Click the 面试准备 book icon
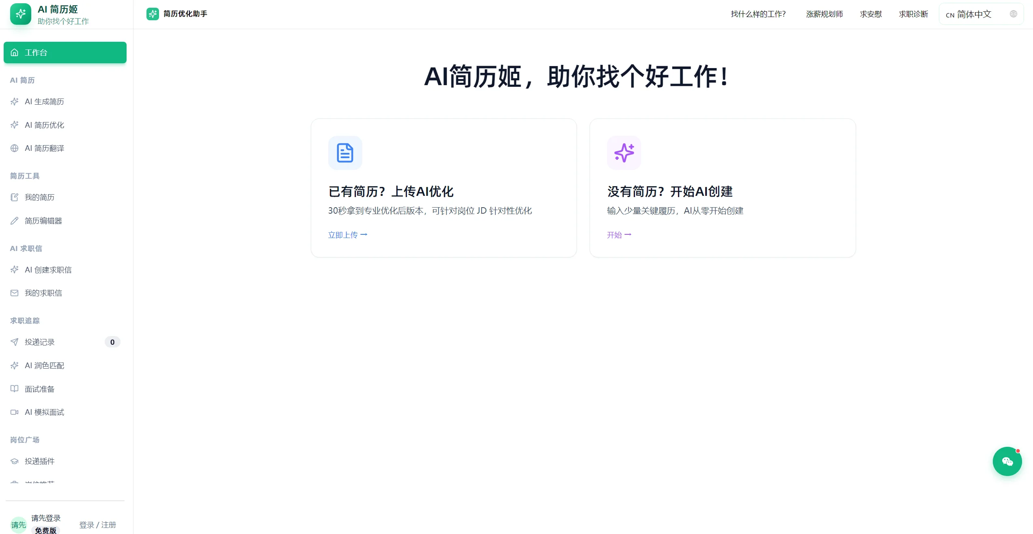Screen dimensions: 1033x534 click(x=15, y=389)
